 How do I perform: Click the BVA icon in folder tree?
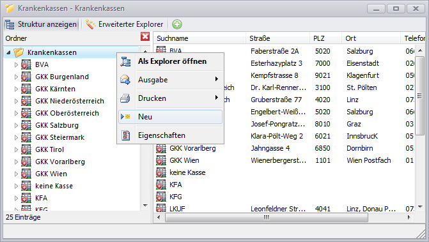[26, 64]
